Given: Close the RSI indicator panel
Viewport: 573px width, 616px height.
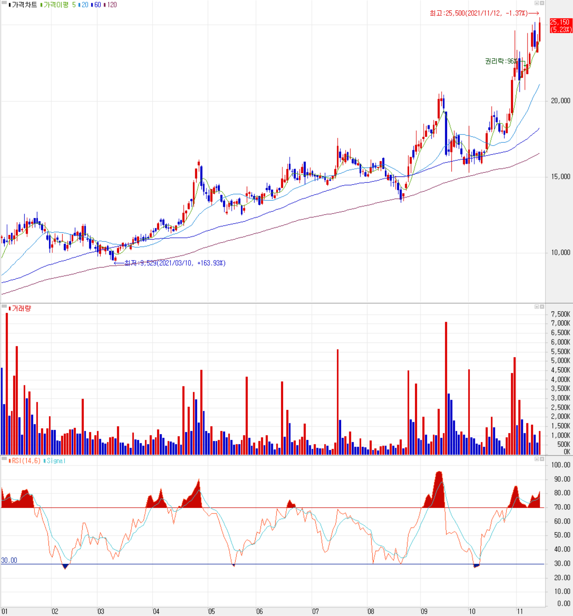Looking at the screenshot, I should 542,459.
